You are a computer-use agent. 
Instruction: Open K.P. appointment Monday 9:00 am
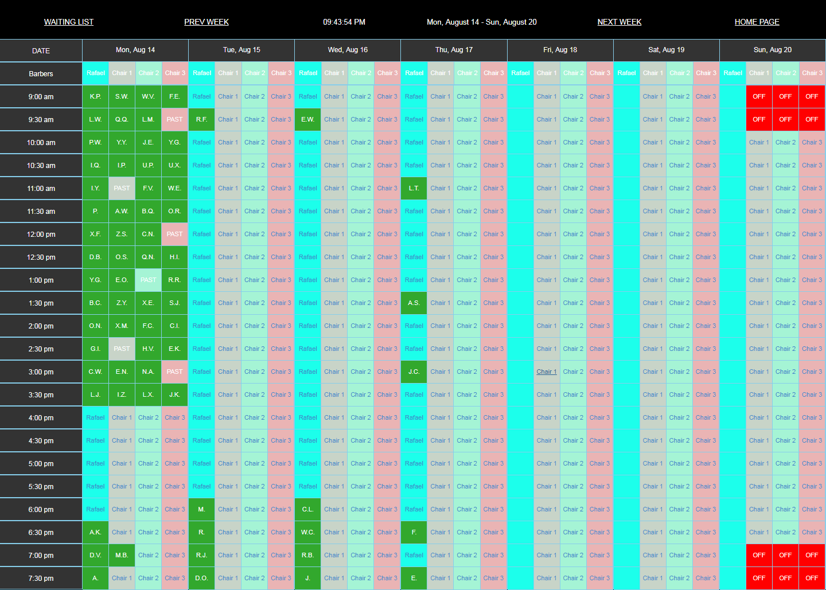[x=95, y=96]
